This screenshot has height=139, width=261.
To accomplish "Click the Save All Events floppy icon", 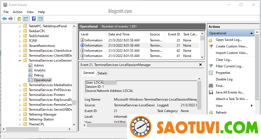I will pos(211,92).
